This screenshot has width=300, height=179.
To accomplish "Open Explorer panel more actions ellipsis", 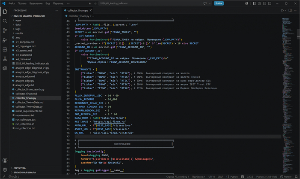I will click(x=57, y=10).
